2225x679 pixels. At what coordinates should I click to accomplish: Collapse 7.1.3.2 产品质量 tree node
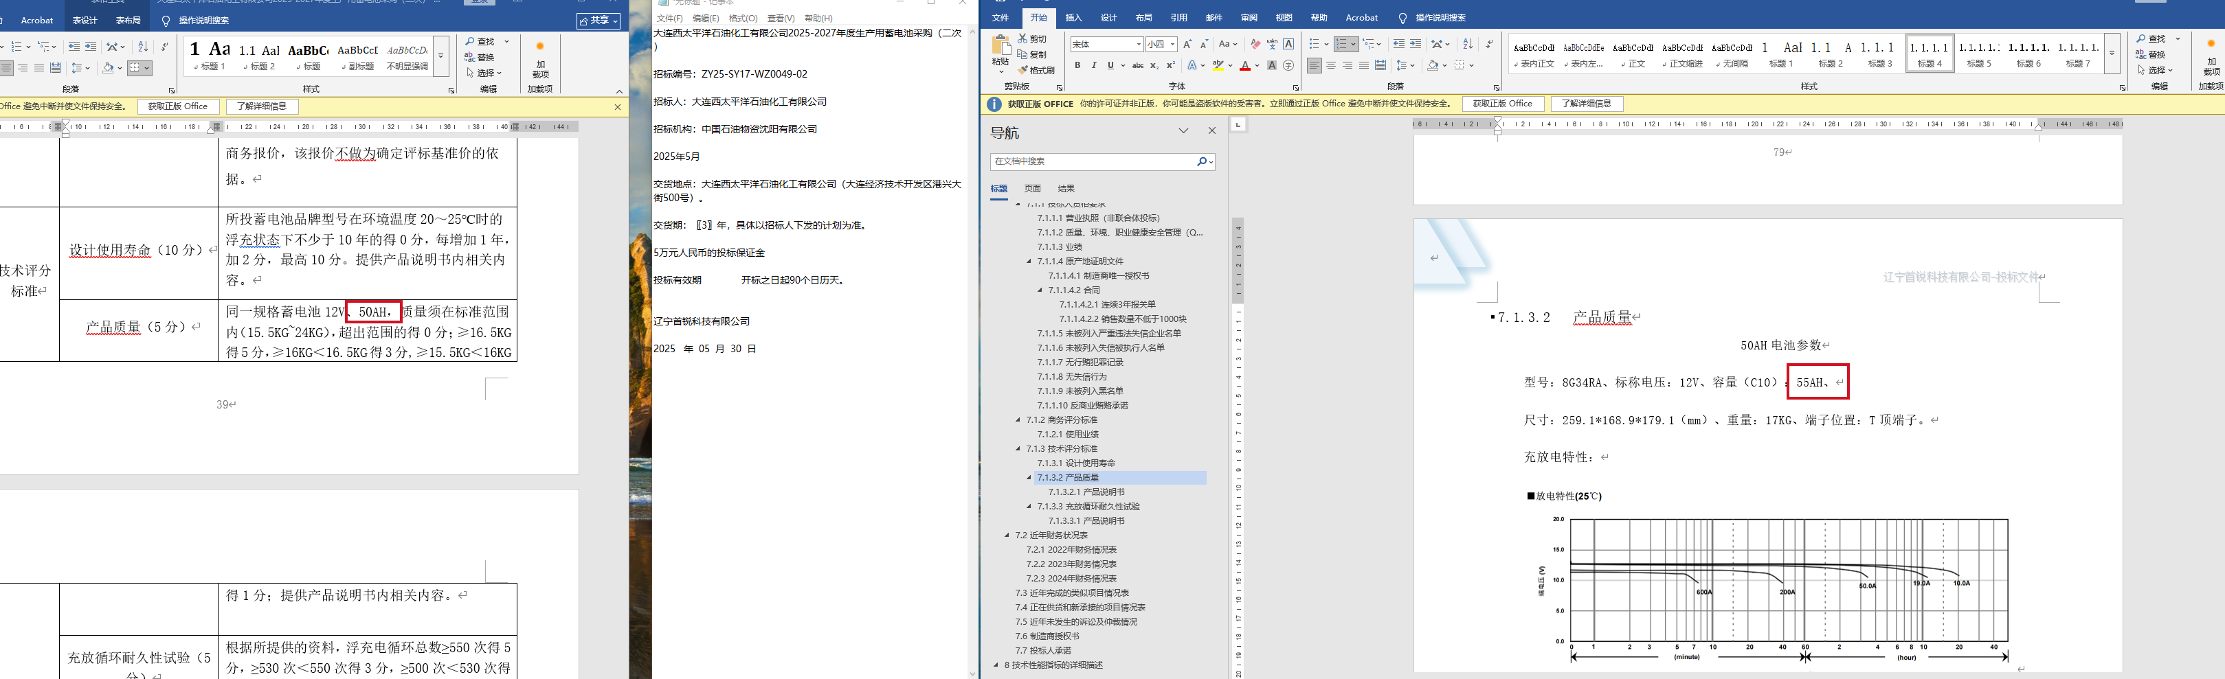pos(1029,477)
